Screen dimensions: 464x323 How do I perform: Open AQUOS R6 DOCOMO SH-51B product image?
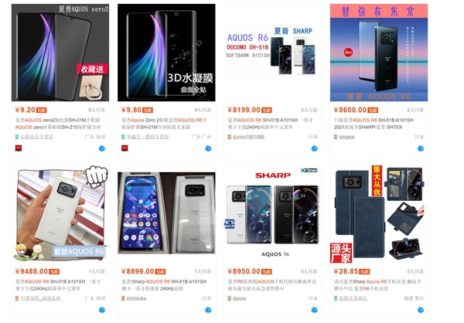(x=273, y=53)
